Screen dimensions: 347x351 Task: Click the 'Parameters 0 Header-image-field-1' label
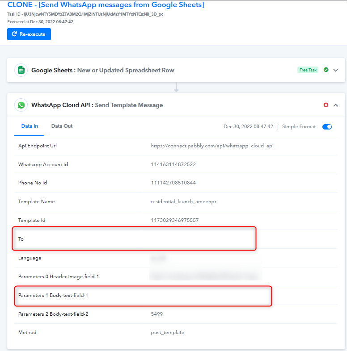point(59,277)
